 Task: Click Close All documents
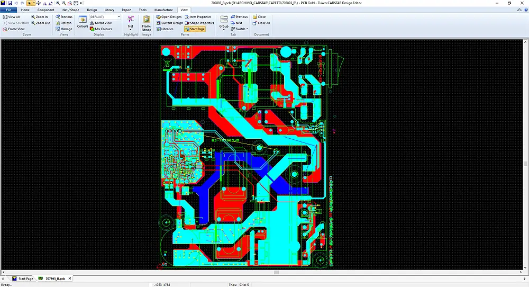click(x=261, y=23)
